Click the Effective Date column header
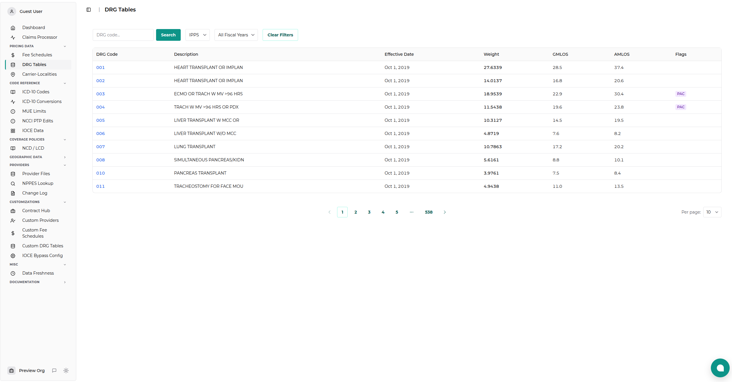 tap(399, 54)
